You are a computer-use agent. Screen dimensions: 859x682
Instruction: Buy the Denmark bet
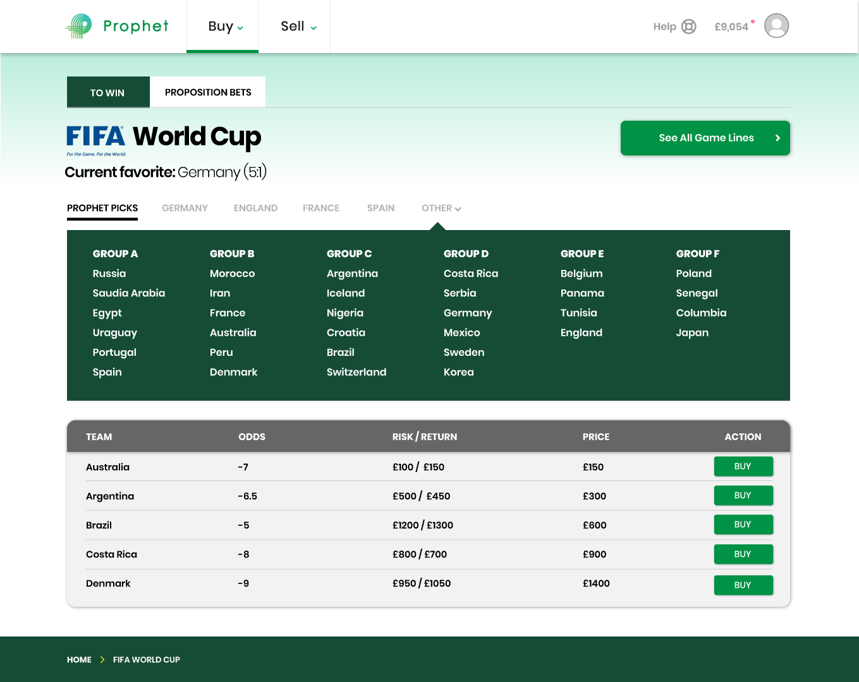point(743,585)
